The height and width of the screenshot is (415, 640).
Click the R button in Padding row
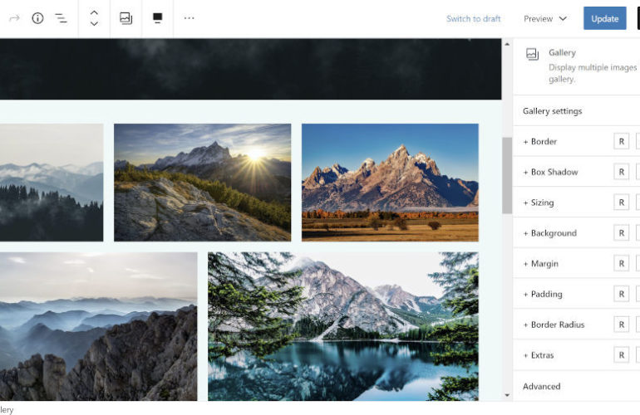621,294
